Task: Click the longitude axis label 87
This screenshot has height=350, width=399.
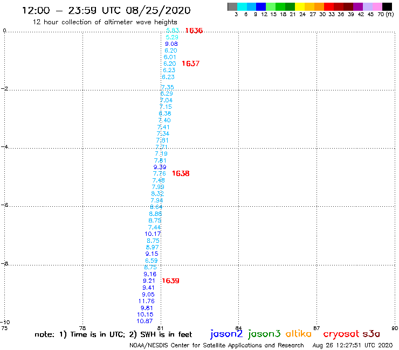Action: tap(317, 328)
